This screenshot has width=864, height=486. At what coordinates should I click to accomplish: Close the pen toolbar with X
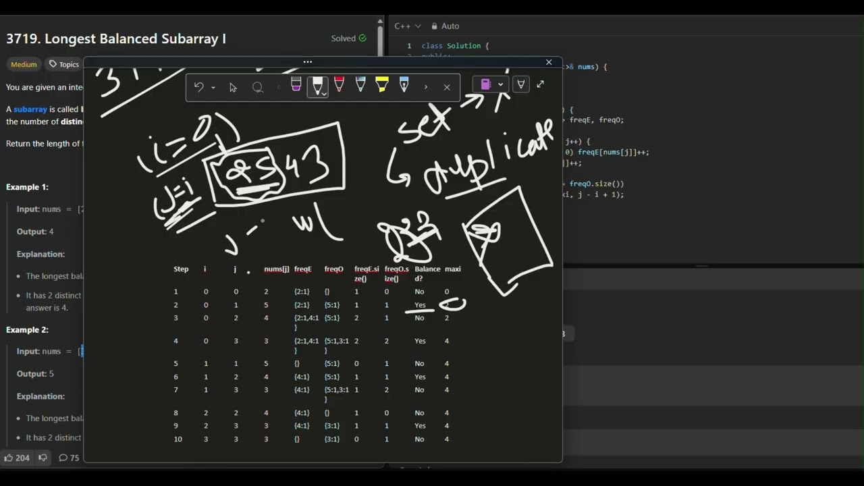pyautogui.click(x=447, y=87)
